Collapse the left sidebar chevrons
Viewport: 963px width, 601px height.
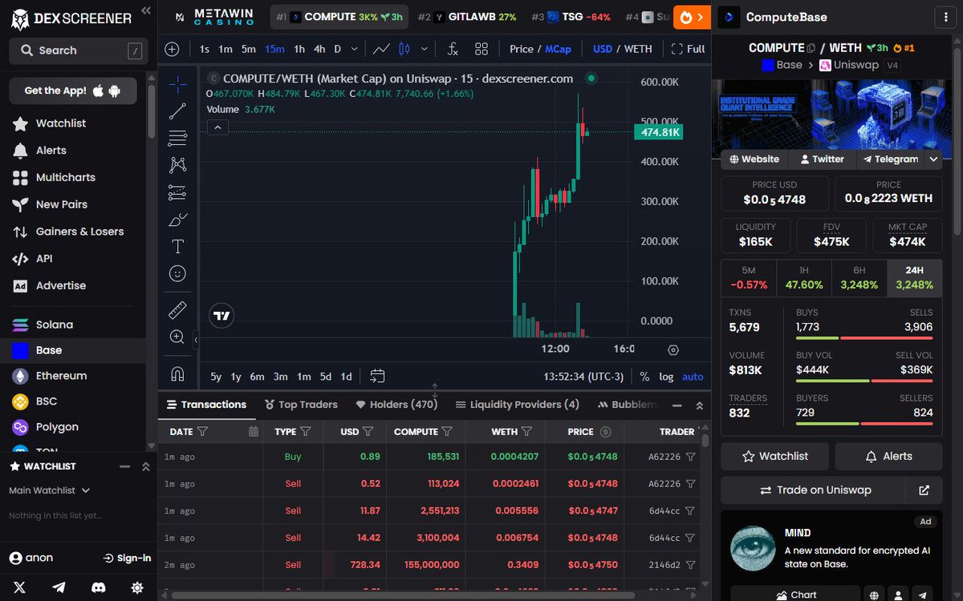[x=145, y=10]
